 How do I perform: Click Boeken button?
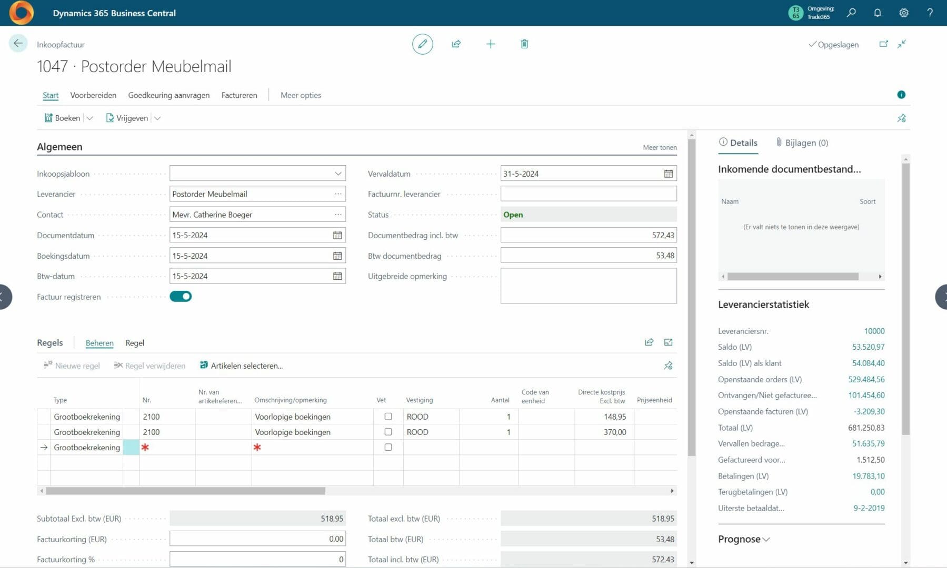(62, 118)
